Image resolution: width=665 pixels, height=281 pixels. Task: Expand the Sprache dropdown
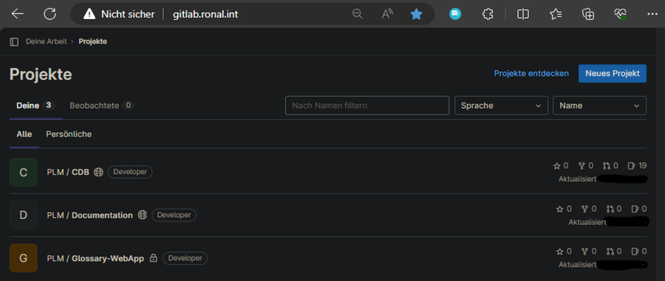(501, 106)
